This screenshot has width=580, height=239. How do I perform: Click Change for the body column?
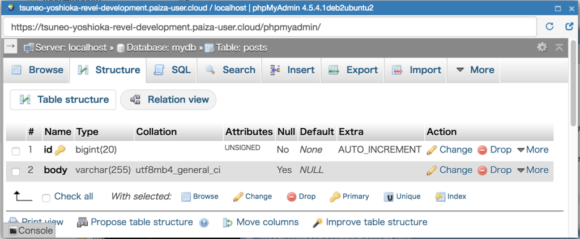[x=449, y=170]
